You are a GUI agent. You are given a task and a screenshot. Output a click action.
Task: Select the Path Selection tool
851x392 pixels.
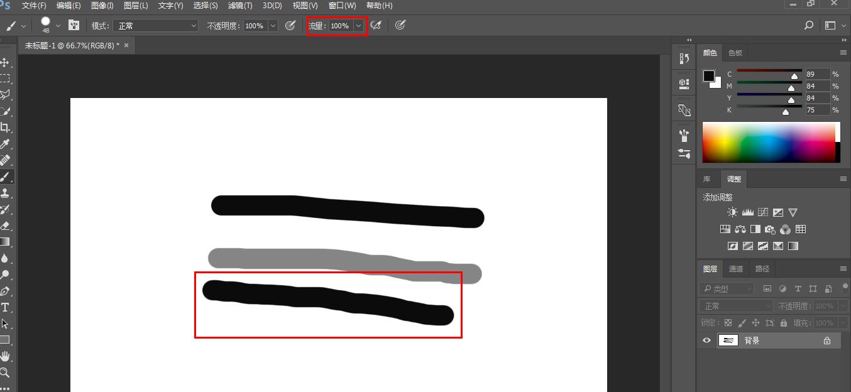click(x=5, y=324)
